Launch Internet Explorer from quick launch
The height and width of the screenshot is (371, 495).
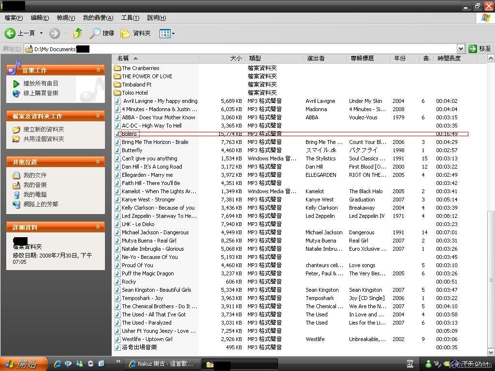coord(58,364)
